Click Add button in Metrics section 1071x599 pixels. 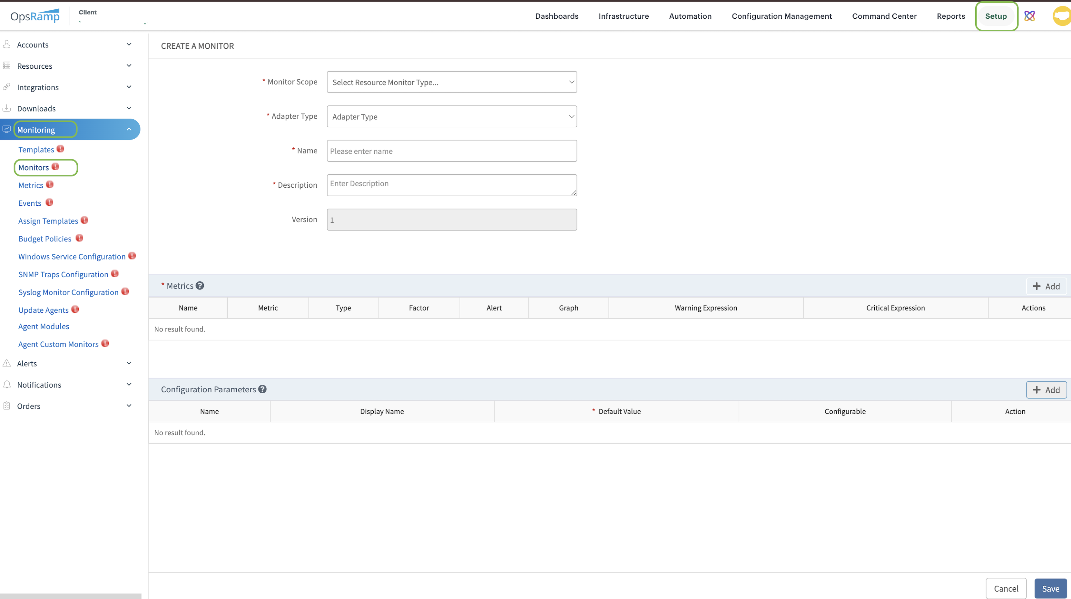click(1046, 286)
